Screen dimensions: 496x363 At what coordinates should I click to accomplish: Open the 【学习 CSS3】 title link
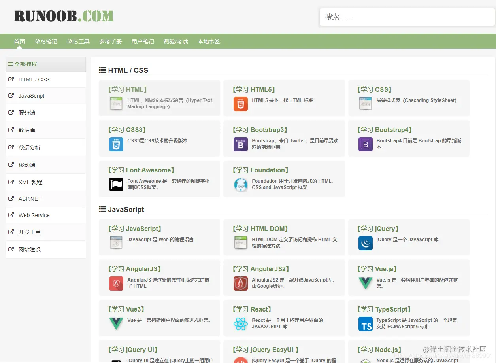click(127, 130)
